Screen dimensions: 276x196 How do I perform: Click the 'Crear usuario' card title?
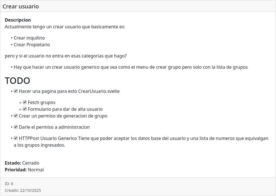(21, 6)
